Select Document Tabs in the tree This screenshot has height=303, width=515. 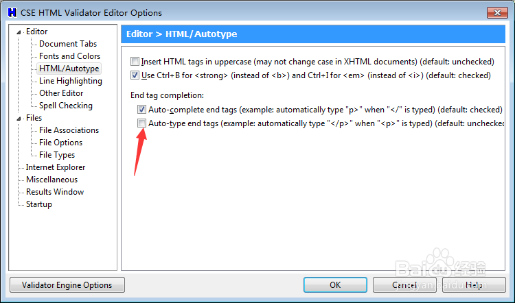[x=68, y=44]
